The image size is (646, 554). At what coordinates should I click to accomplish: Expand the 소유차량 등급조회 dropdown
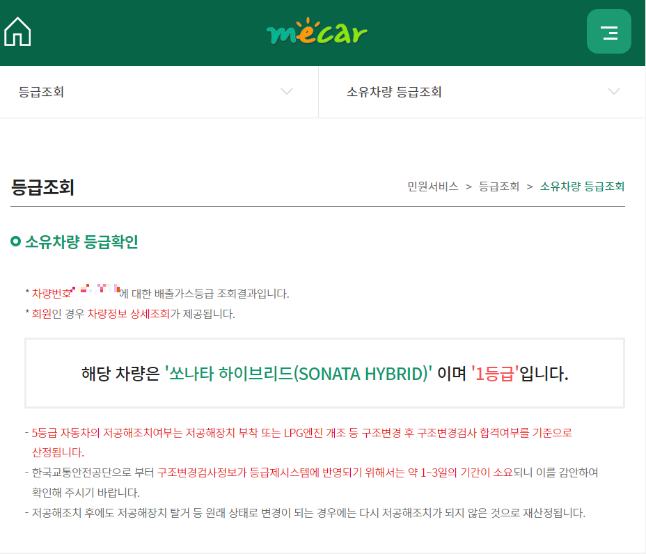[482, 92]
